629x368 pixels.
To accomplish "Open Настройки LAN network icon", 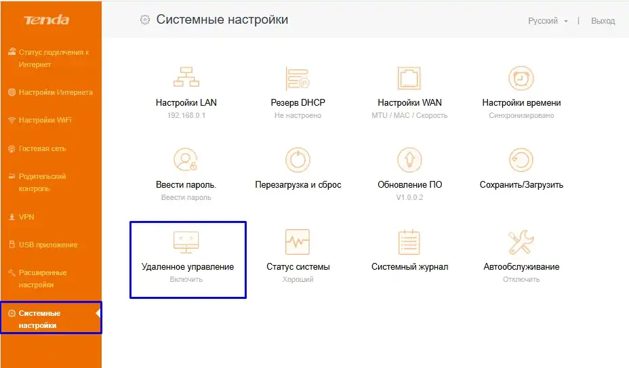I will pyautogui.click(x=186, y=77).
